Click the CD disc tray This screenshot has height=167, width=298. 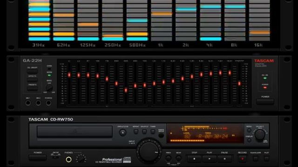[x=74, y=132]
